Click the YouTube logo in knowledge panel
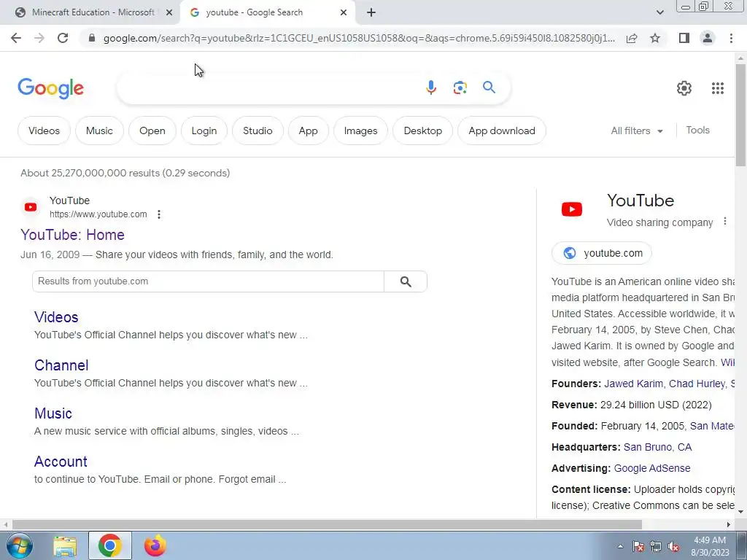747x560 pixels. coord(572,209)
